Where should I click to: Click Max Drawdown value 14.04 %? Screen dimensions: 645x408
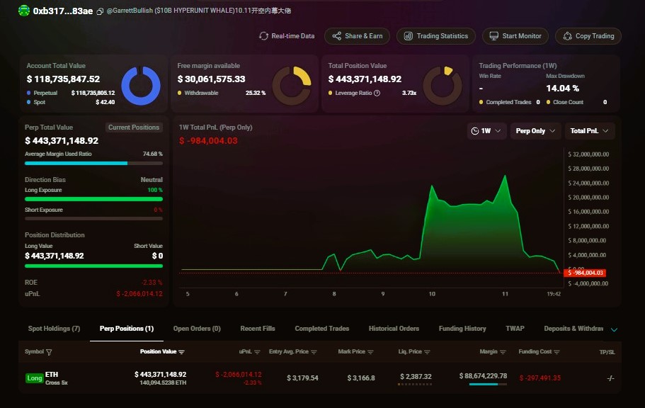tap(562, 88)
